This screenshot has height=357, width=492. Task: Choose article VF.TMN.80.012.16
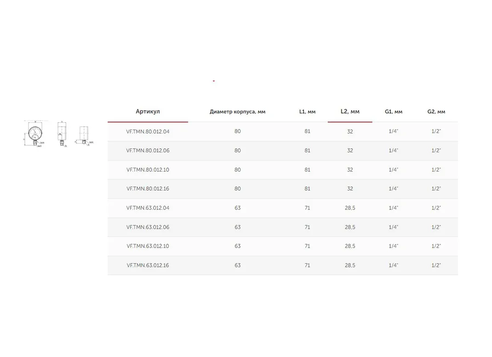[148, 189]
